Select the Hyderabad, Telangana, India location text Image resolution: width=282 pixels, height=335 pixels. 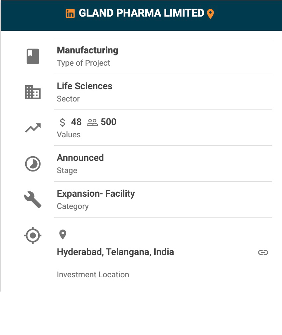(115, 252)
